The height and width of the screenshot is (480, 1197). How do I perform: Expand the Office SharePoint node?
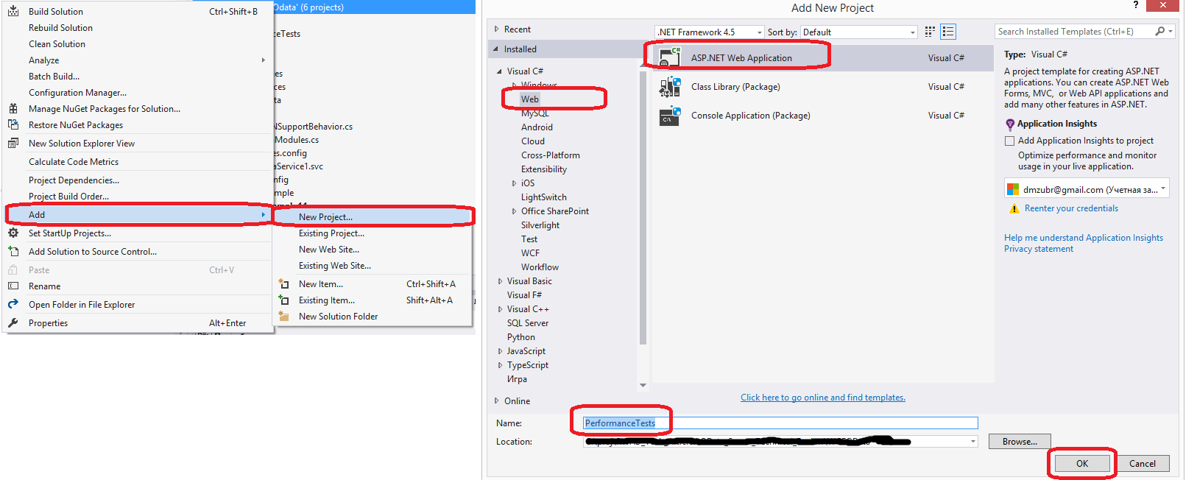[515, 211]
